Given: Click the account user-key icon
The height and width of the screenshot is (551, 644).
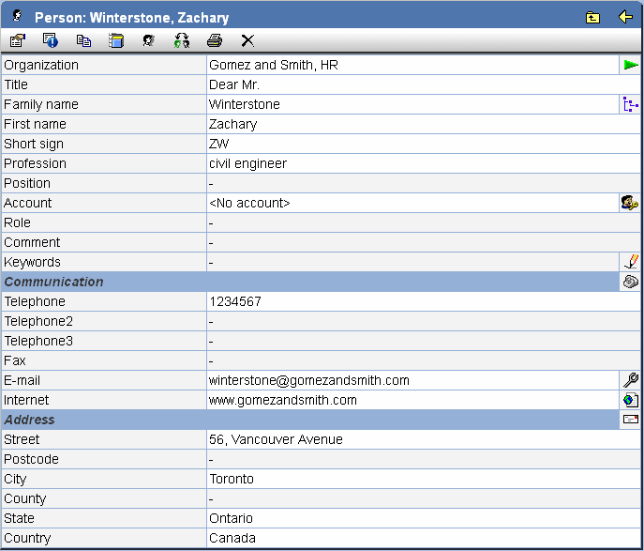Looking at the screenshot, I should [630, 203].
